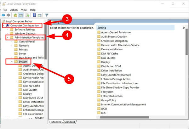Open the View menu
The image size is (189, 129).
pos(24,10)
